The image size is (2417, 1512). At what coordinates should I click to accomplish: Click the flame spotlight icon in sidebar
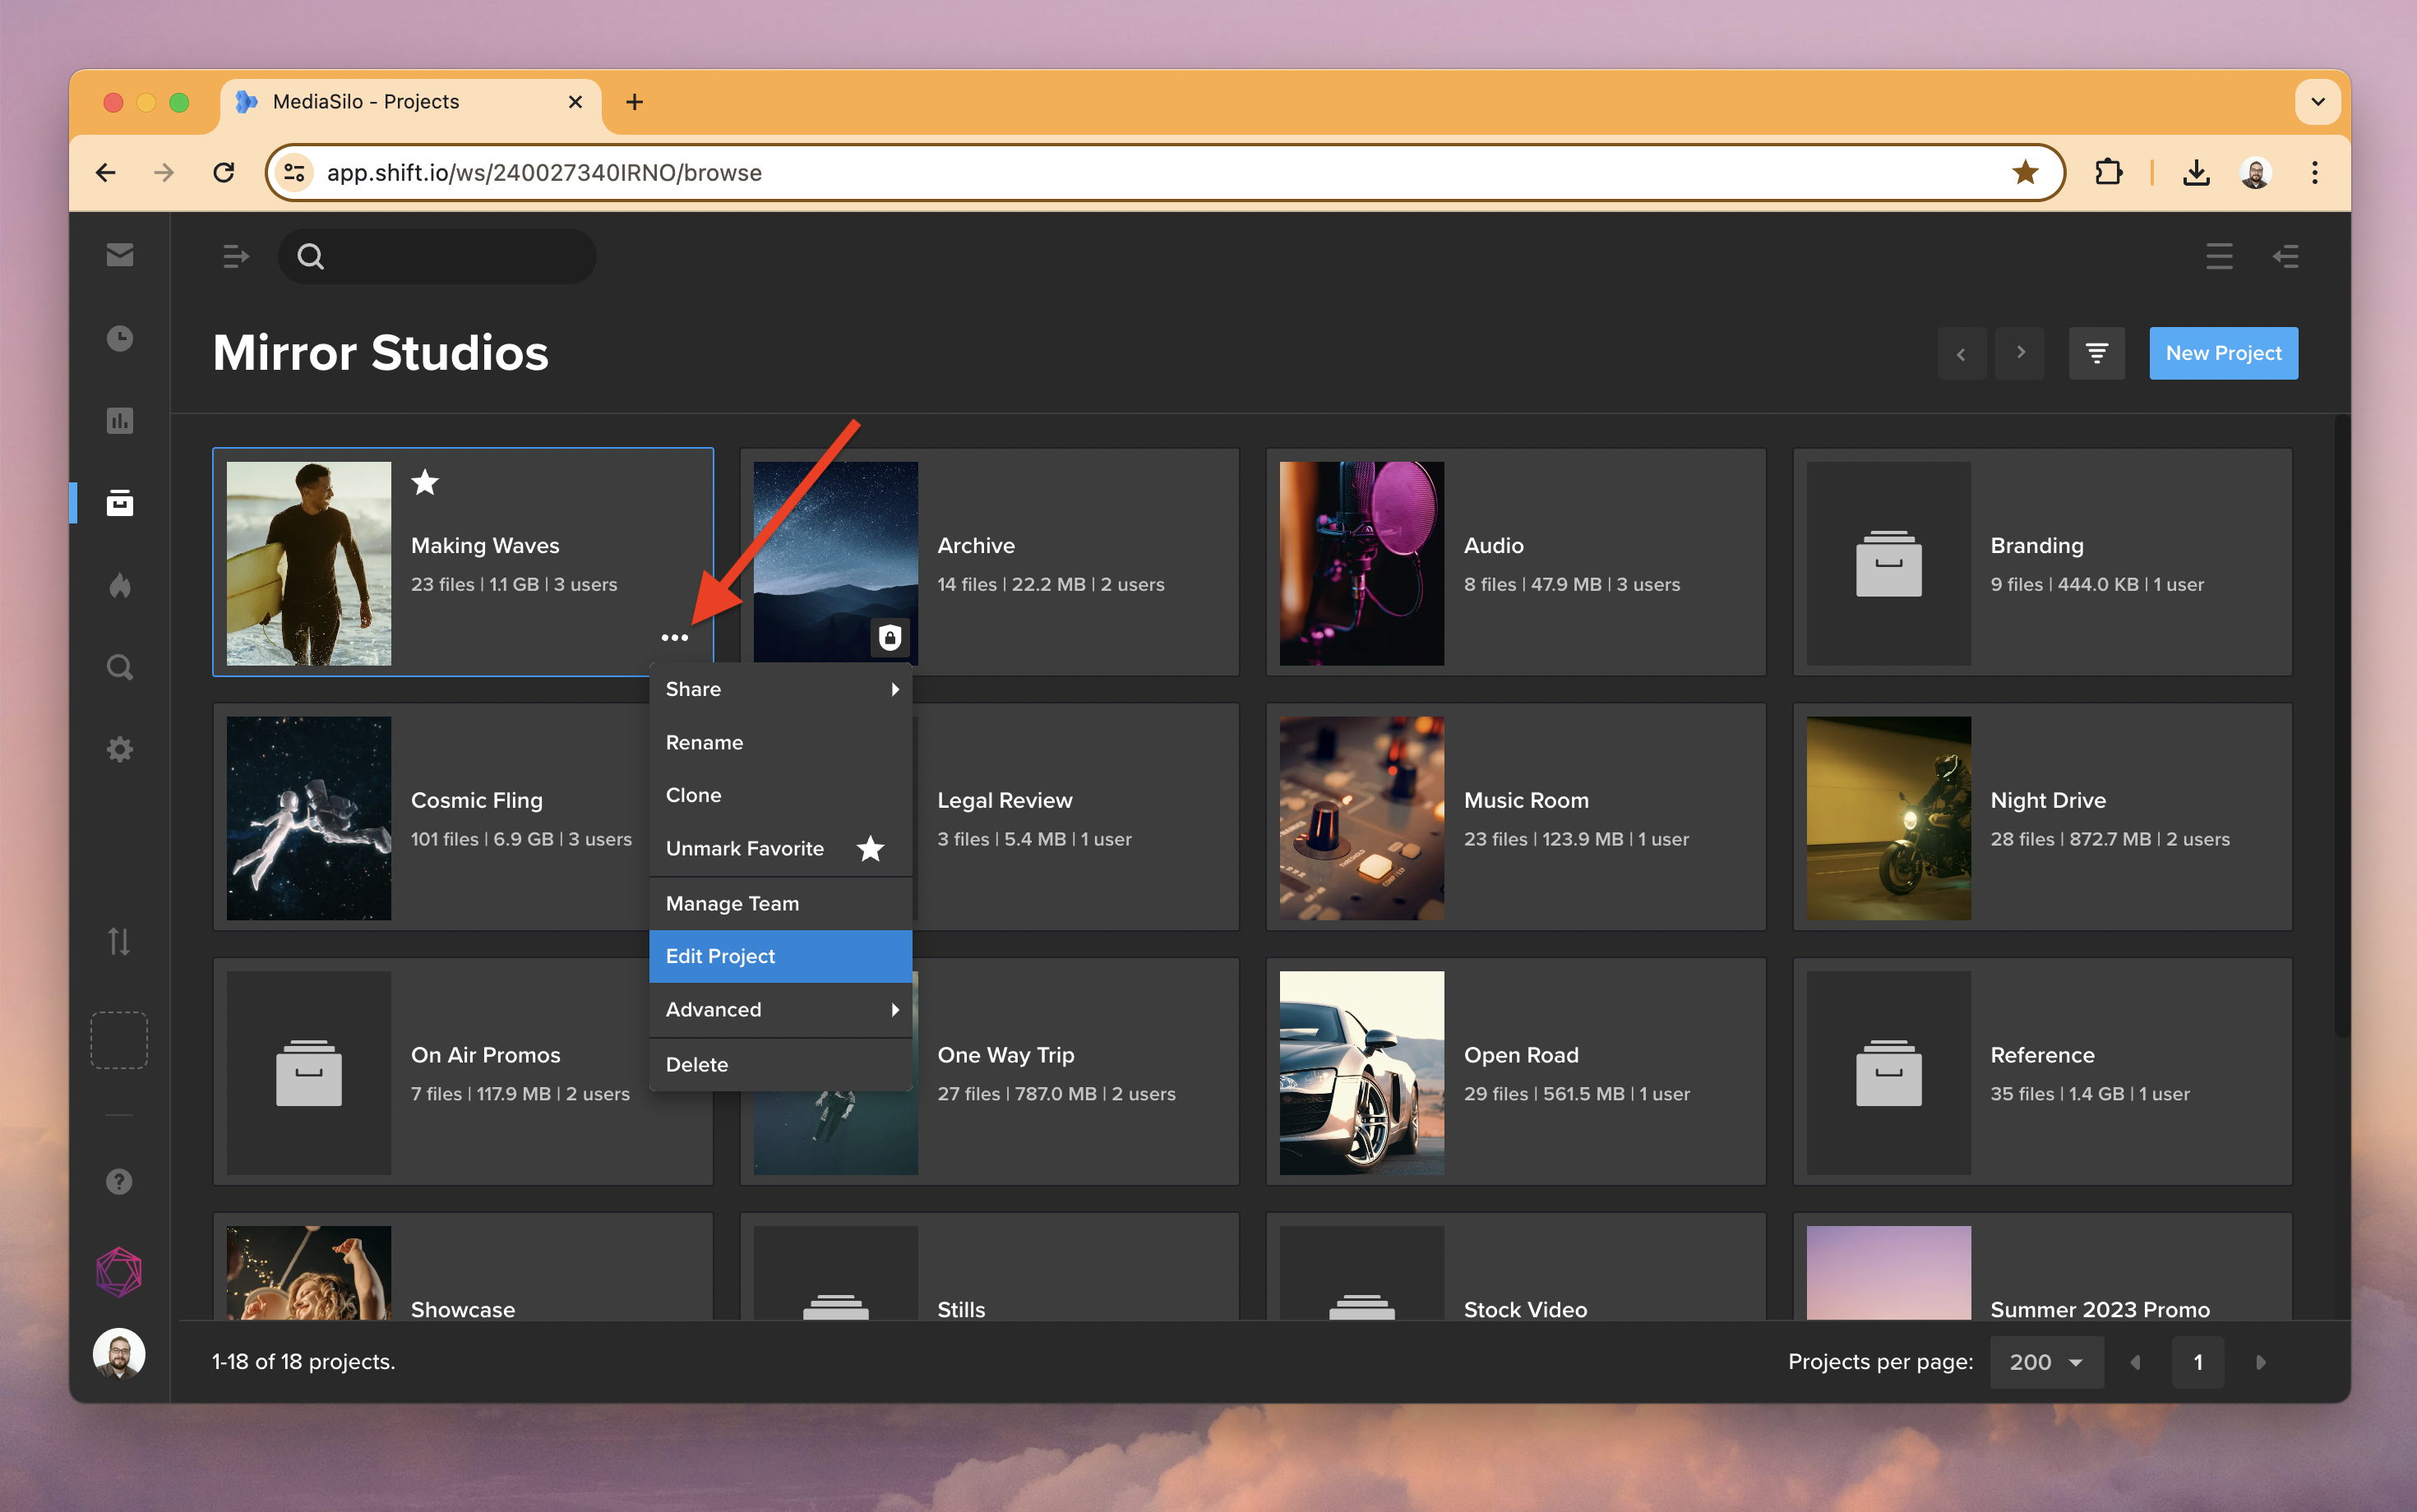point(119,585)
